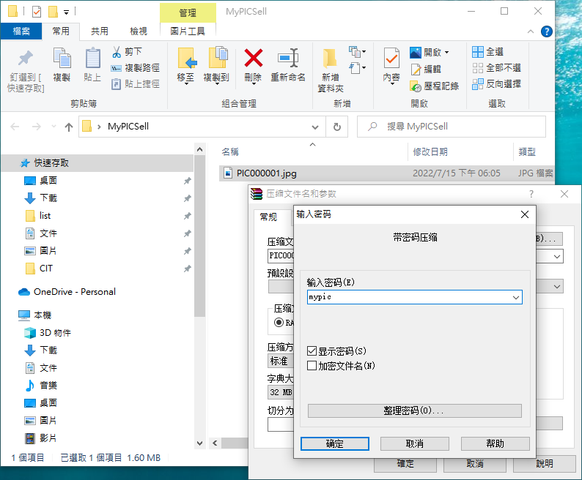Click the red Delete (刪除) icon in ribbon
This screenshot has width=582, height=480.
pos(254,59)
